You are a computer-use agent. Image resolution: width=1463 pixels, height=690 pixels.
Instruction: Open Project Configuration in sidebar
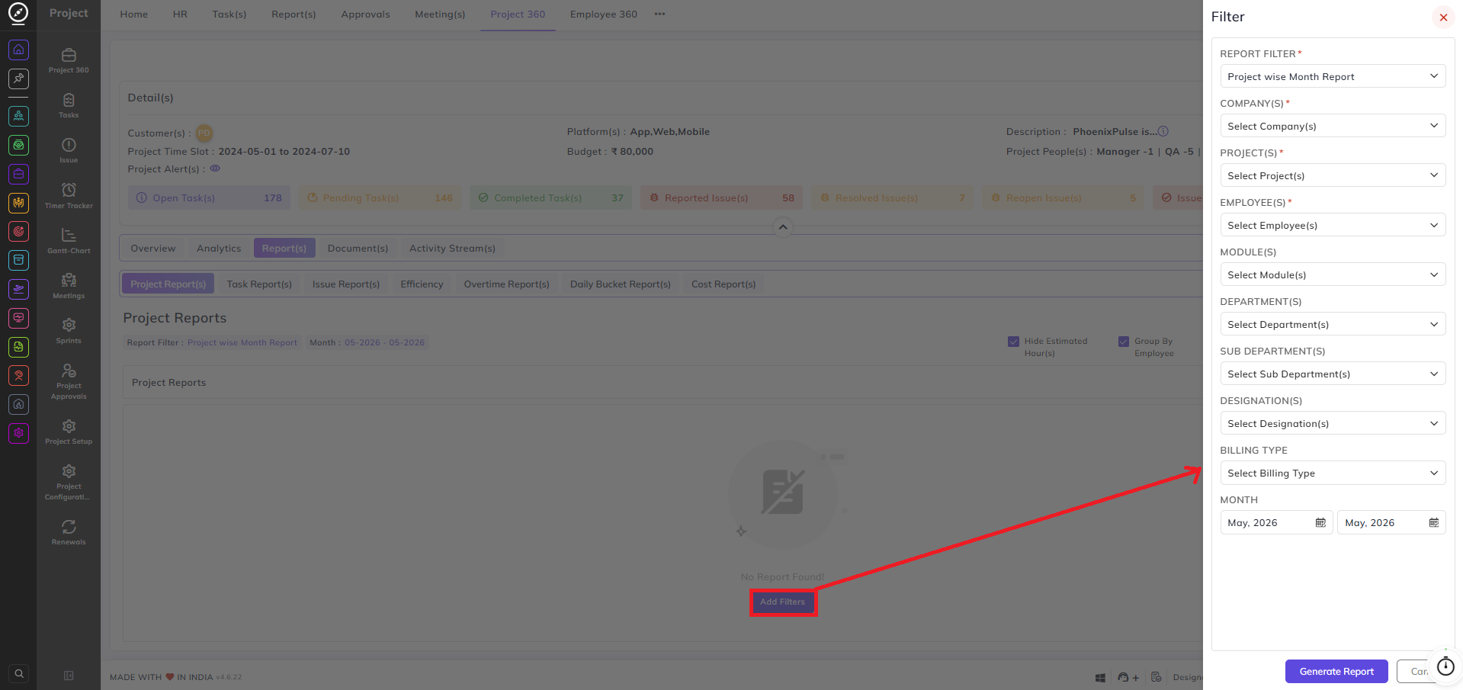click(x=69, y=482)
